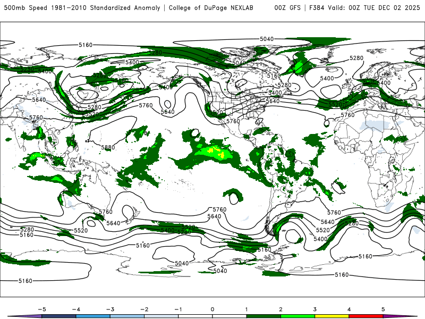Click the 'TUE DEC 02 2025' valid date
Viewport: 425px width, 319px height.
[392, 7]
